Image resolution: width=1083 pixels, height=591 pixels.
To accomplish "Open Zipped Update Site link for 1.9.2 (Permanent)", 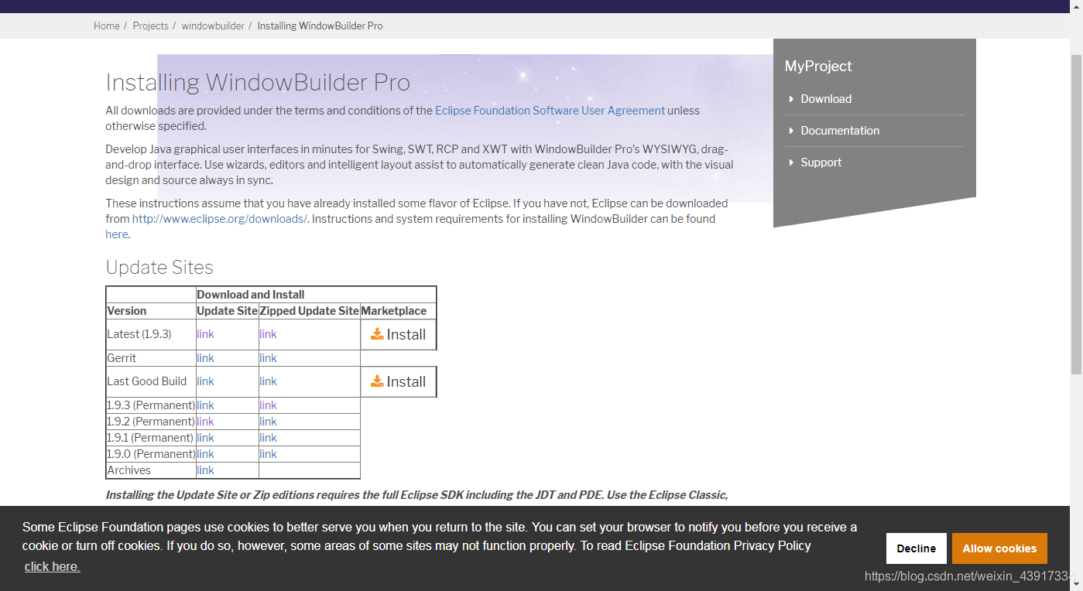I will tap(269, 422).
